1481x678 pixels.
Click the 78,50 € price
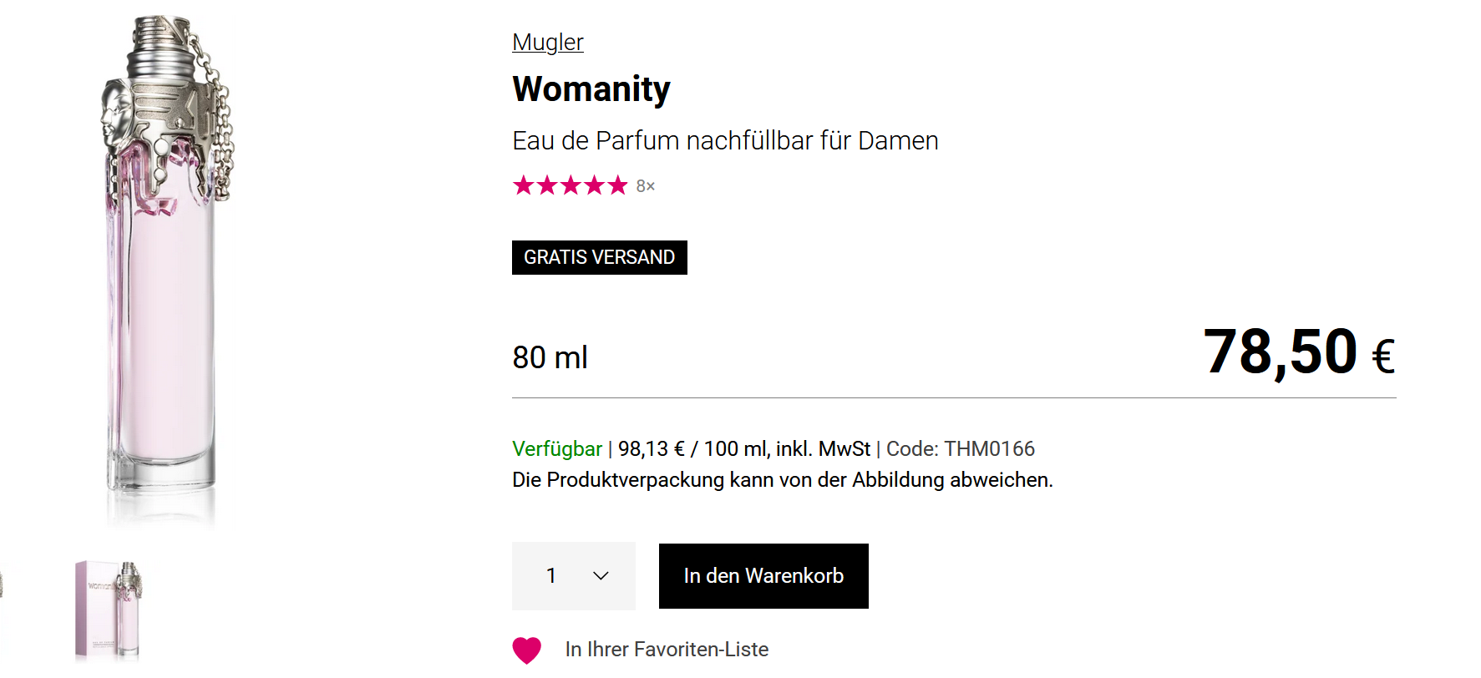pos(1298,352)
